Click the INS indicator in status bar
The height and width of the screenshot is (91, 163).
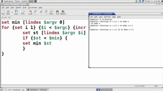click(156, 86)
